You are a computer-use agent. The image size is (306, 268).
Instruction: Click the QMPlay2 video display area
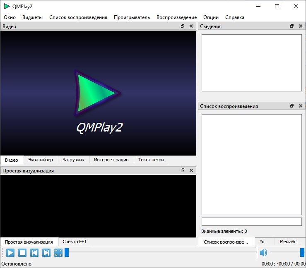pyautogui.click(x=99, y=93)
